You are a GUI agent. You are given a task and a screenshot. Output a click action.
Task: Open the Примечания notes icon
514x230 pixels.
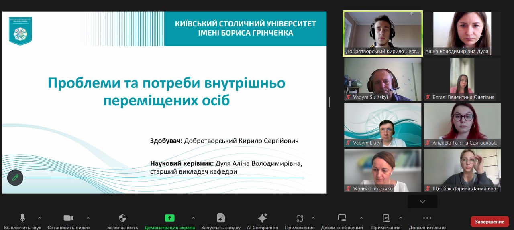386,218
